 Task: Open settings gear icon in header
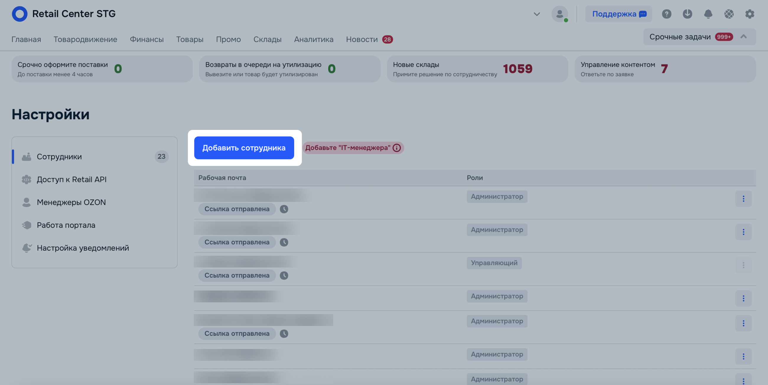pos(749,14)
